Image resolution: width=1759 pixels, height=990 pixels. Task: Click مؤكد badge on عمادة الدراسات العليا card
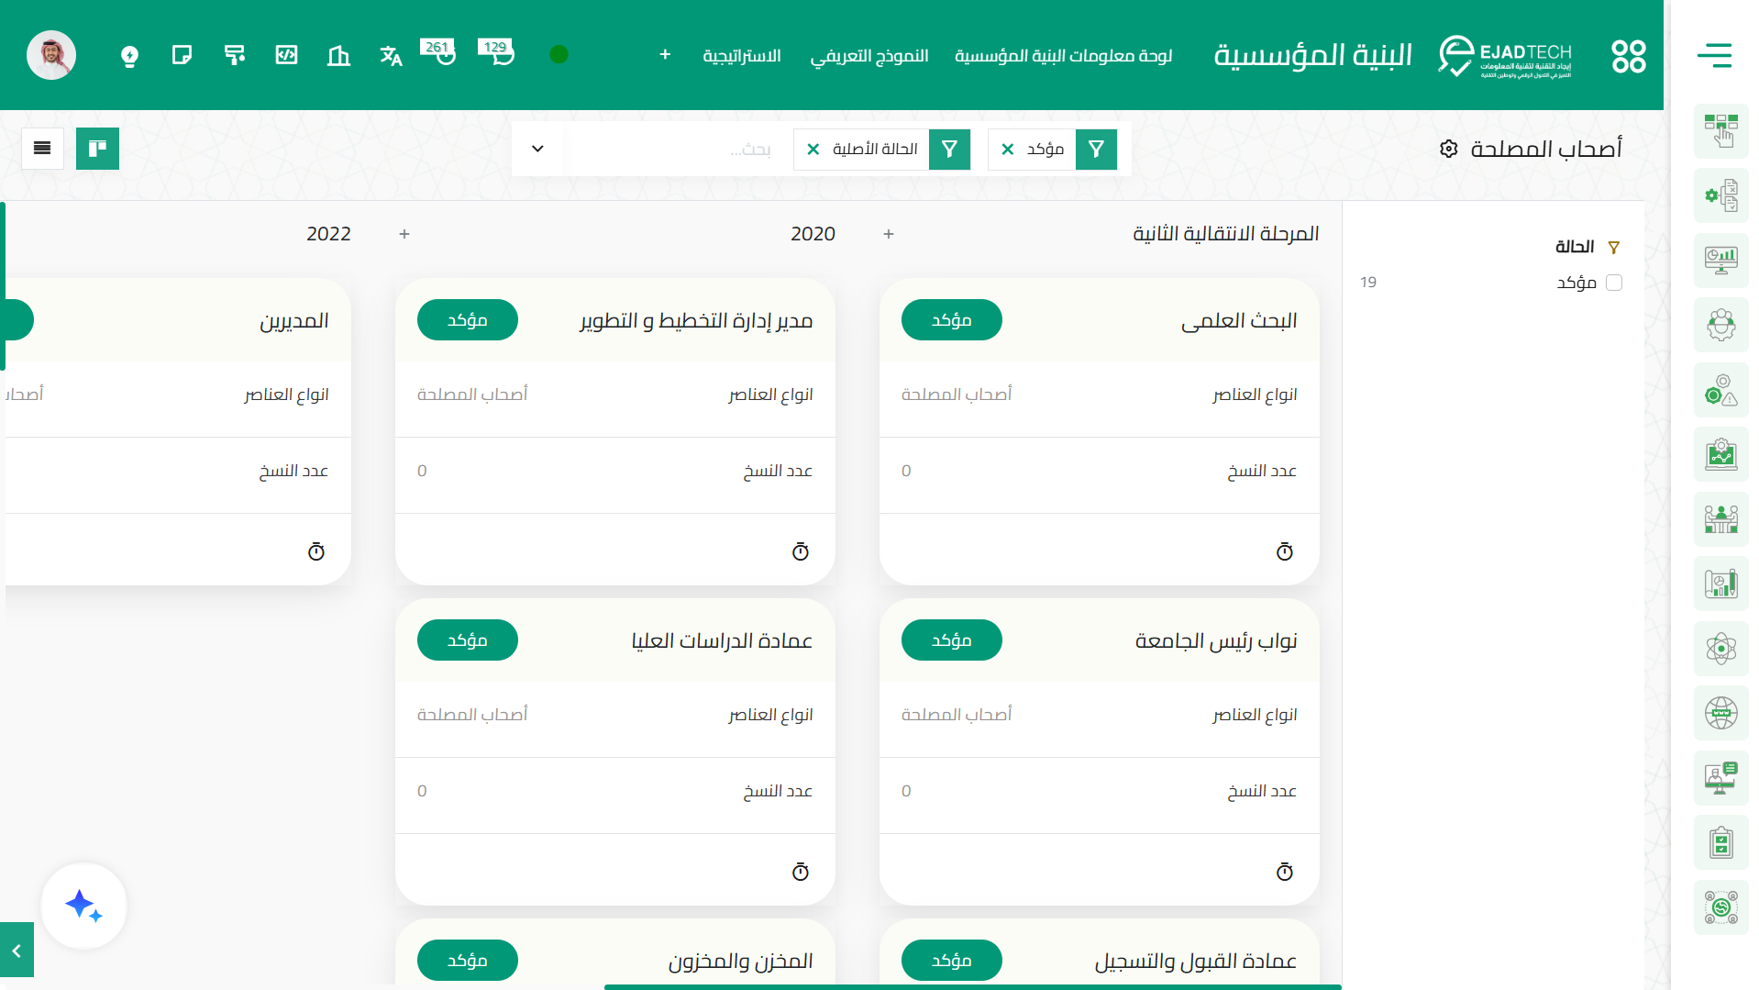(468, 640)
